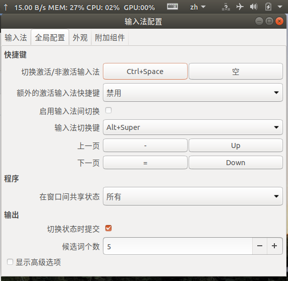This screenshot has width=288, height=281.
Task: Open the system menu arrow at top right
Action: (x=280, y=7)
